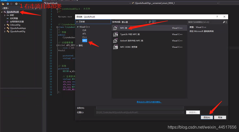Select 全局函数和变量 in the class tree
Image resolution: width=239 pixels, height=132 pixels.
(x=17, y=22)
